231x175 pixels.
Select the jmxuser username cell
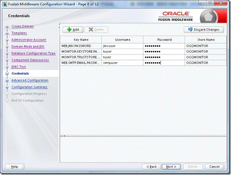pyautogui.click(x=122, y=46)
